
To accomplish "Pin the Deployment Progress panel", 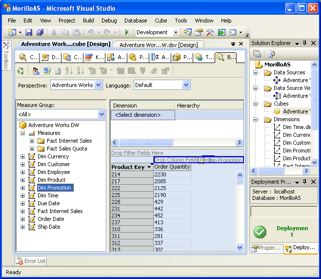I will [x=304, y=182].
